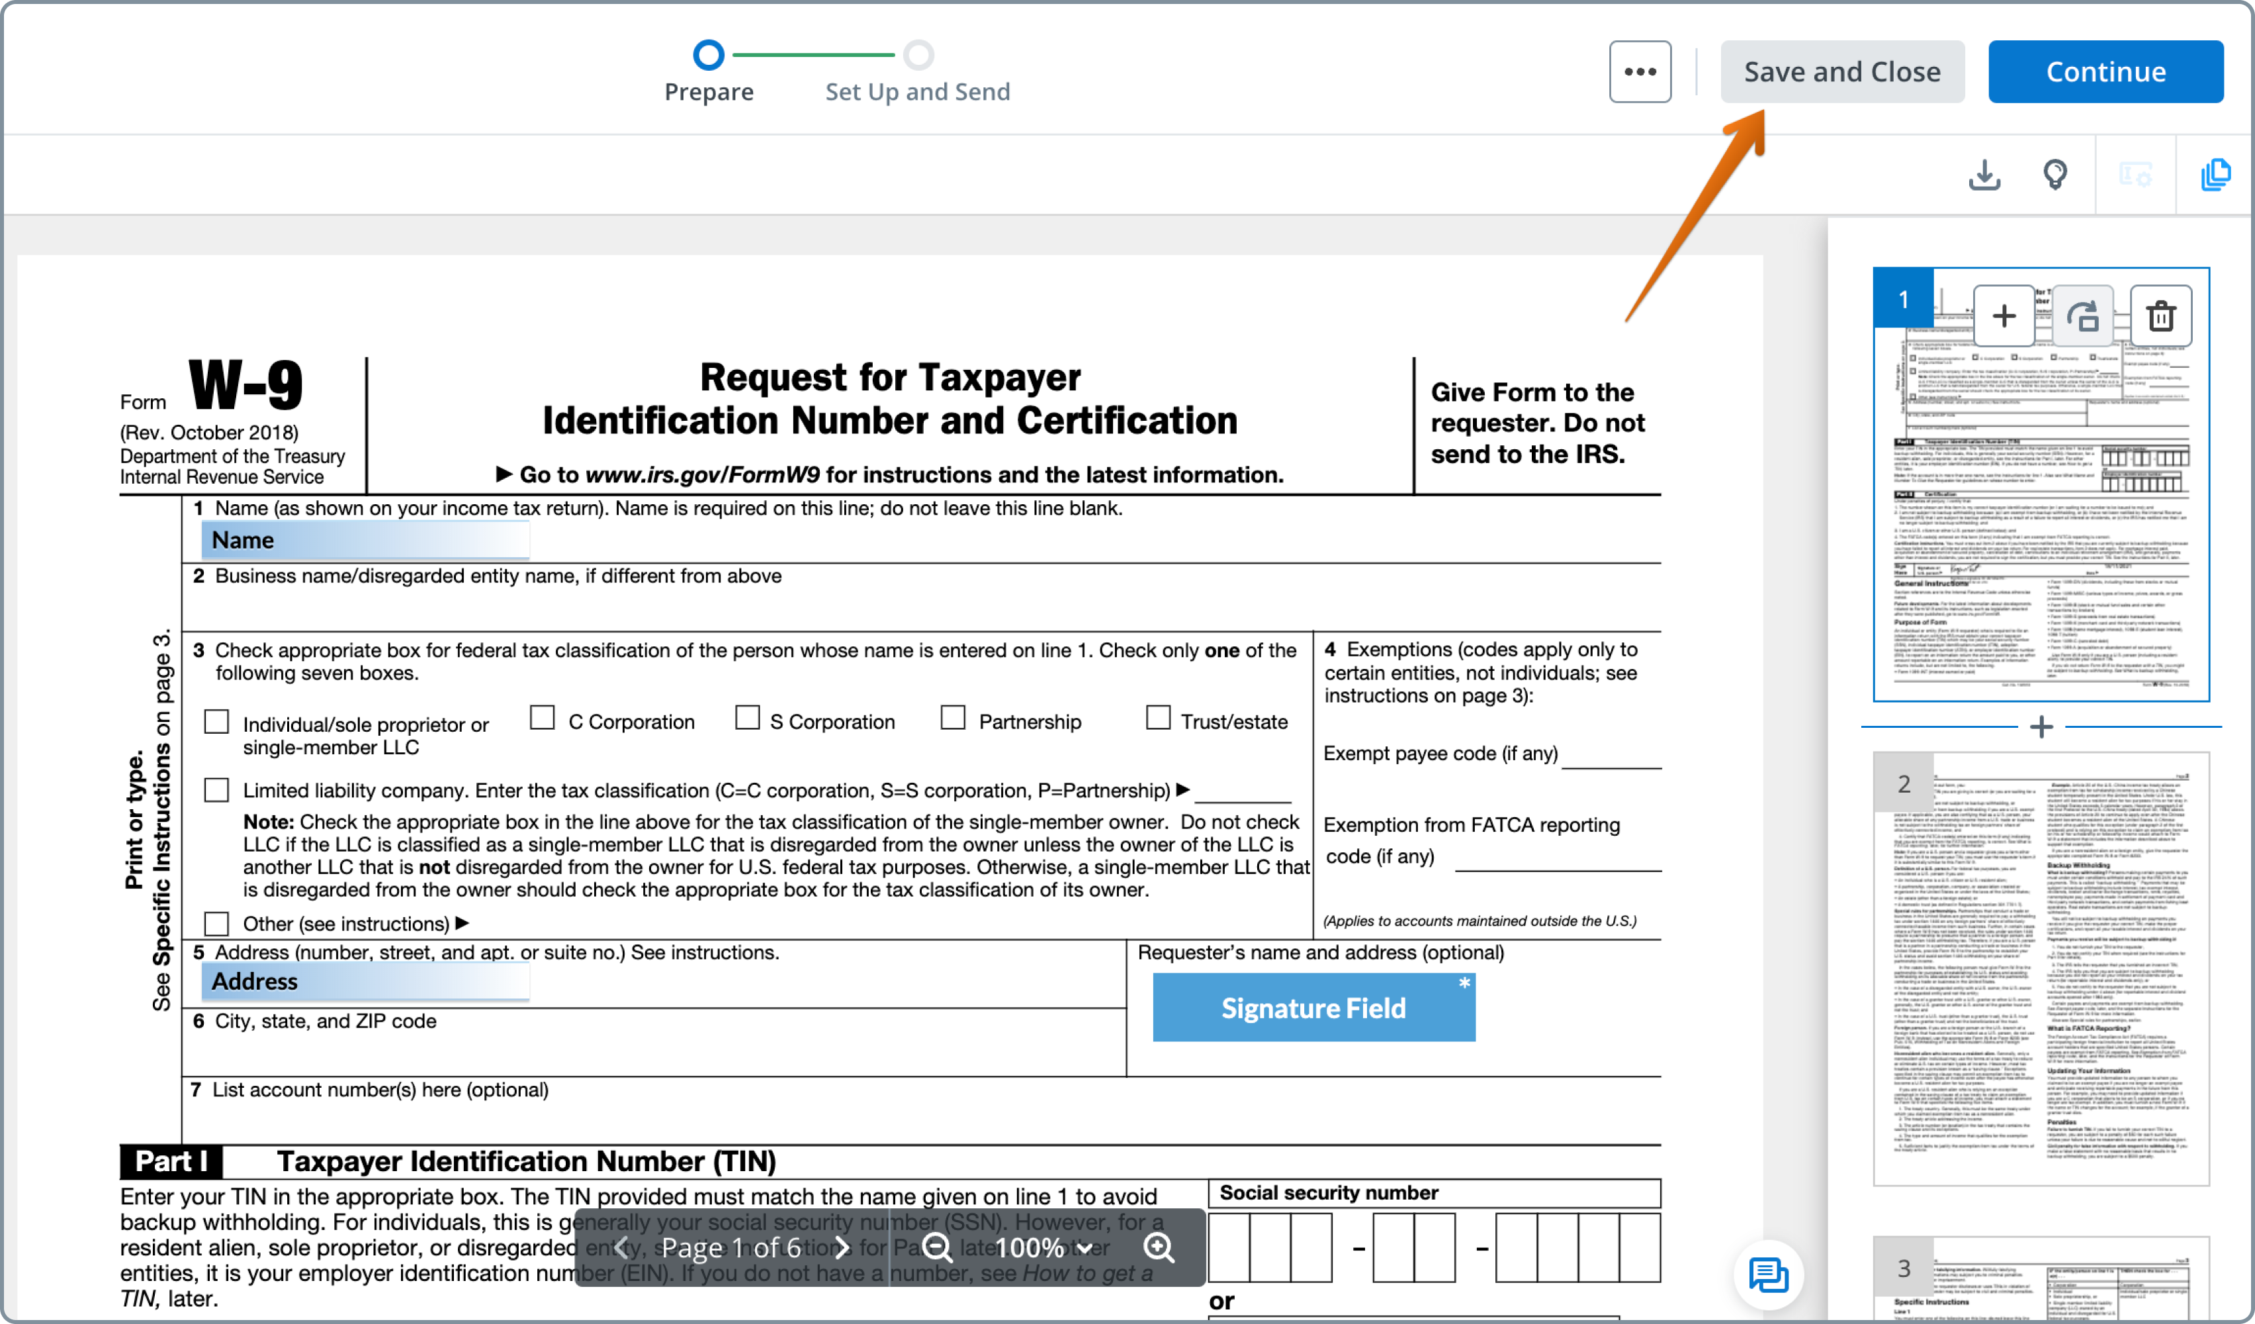Click the lightbulb tips icon
Image resolution: width=2255 pixels, height=1324 pixels.
coord(2055,175)
